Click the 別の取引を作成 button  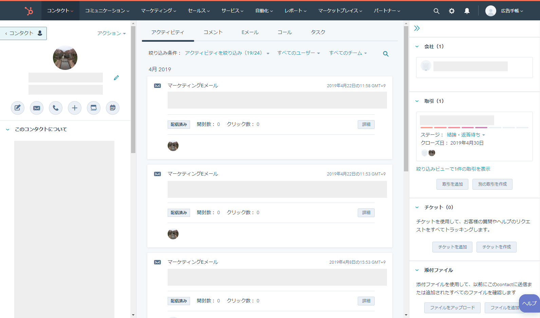point(492,184)
